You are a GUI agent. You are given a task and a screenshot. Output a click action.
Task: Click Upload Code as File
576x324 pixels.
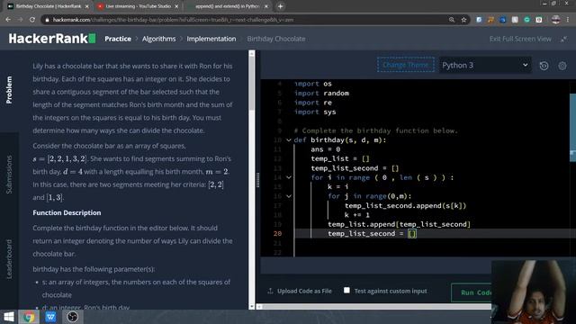tap(304, 291)
